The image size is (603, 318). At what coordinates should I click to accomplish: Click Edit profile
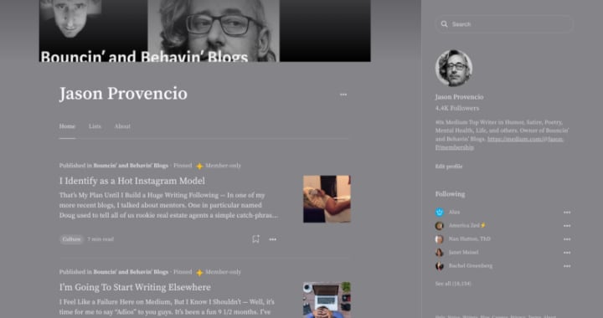449,167
